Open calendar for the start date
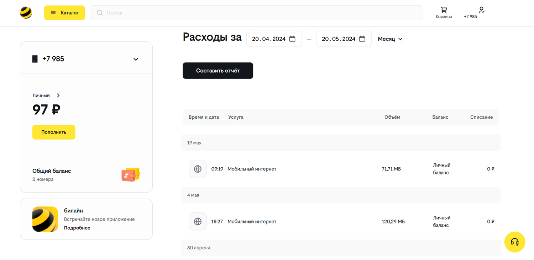Viewport: 534px width, 260px height. click(x=292, y=39)
